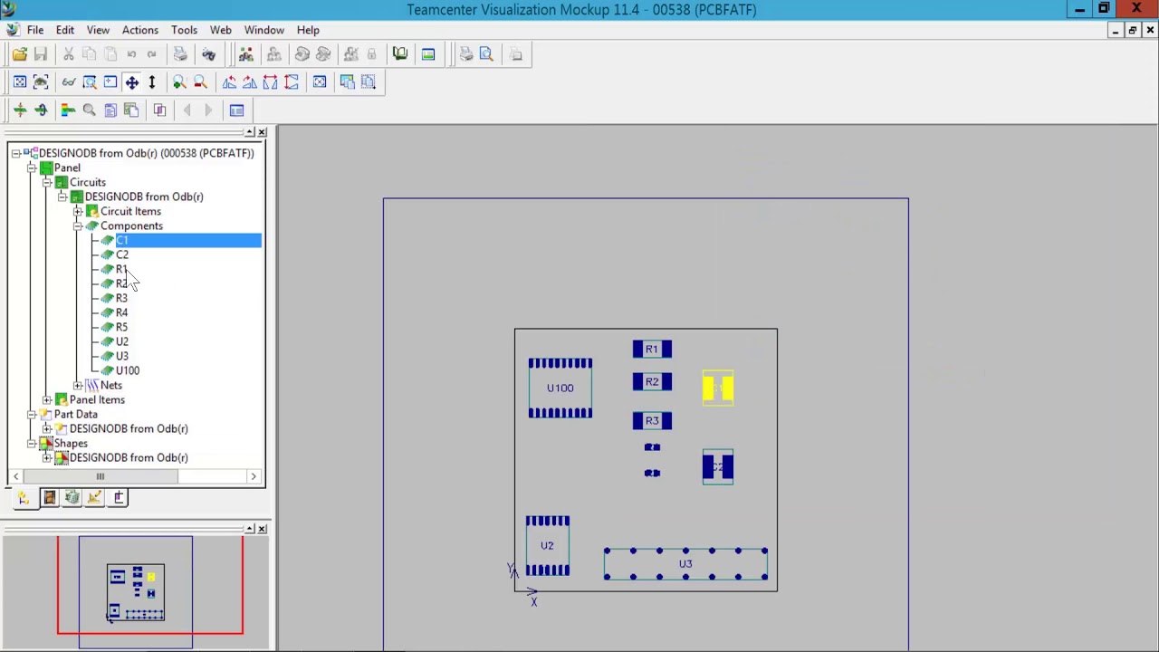Click the picture window icon in first toolbar
Screen dimensions: 1159x652
coord(428,54)
